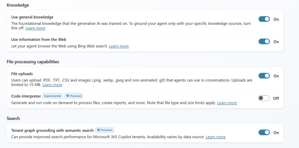The image size is (299, 148).
Task: Open Learn more link for general knowledge
Action: [35, 28]
